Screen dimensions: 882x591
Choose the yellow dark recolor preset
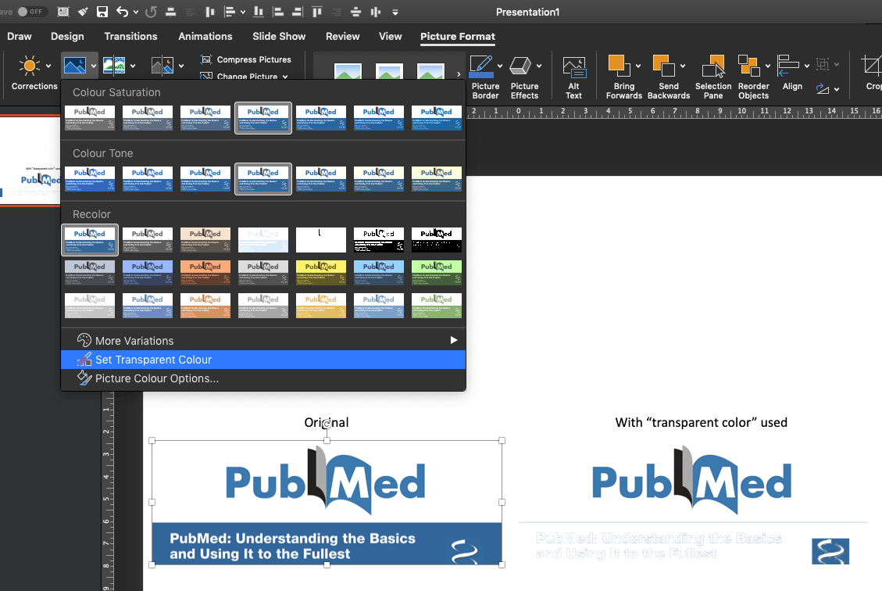(x=321, y=272)
